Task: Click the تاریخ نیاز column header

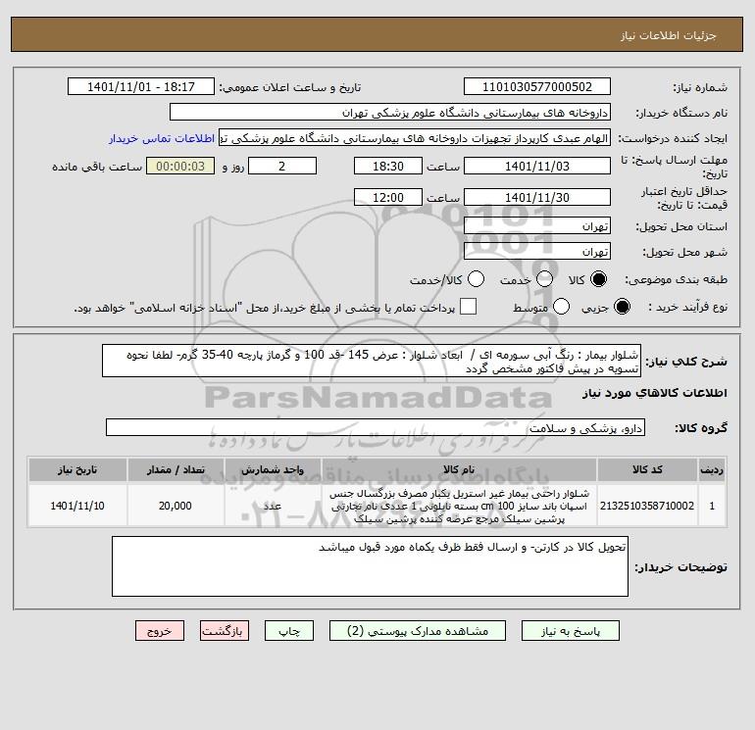Action: (x=77, y=469)
